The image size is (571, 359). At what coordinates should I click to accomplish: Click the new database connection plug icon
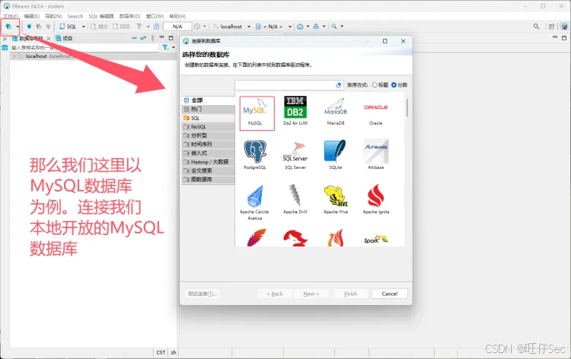(x=8, y=26)
